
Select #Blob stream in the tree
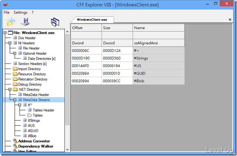(x=32, y=136)
